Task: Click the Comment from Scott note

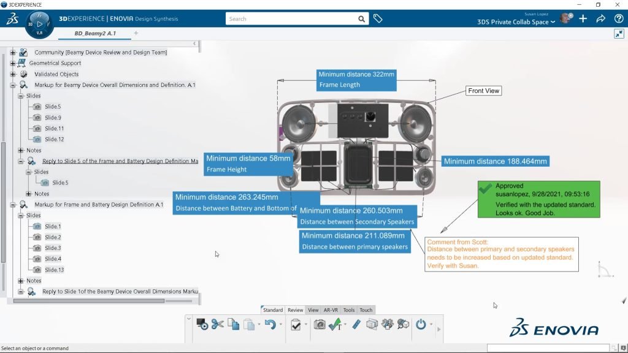Action: click(x=502, y=254)
